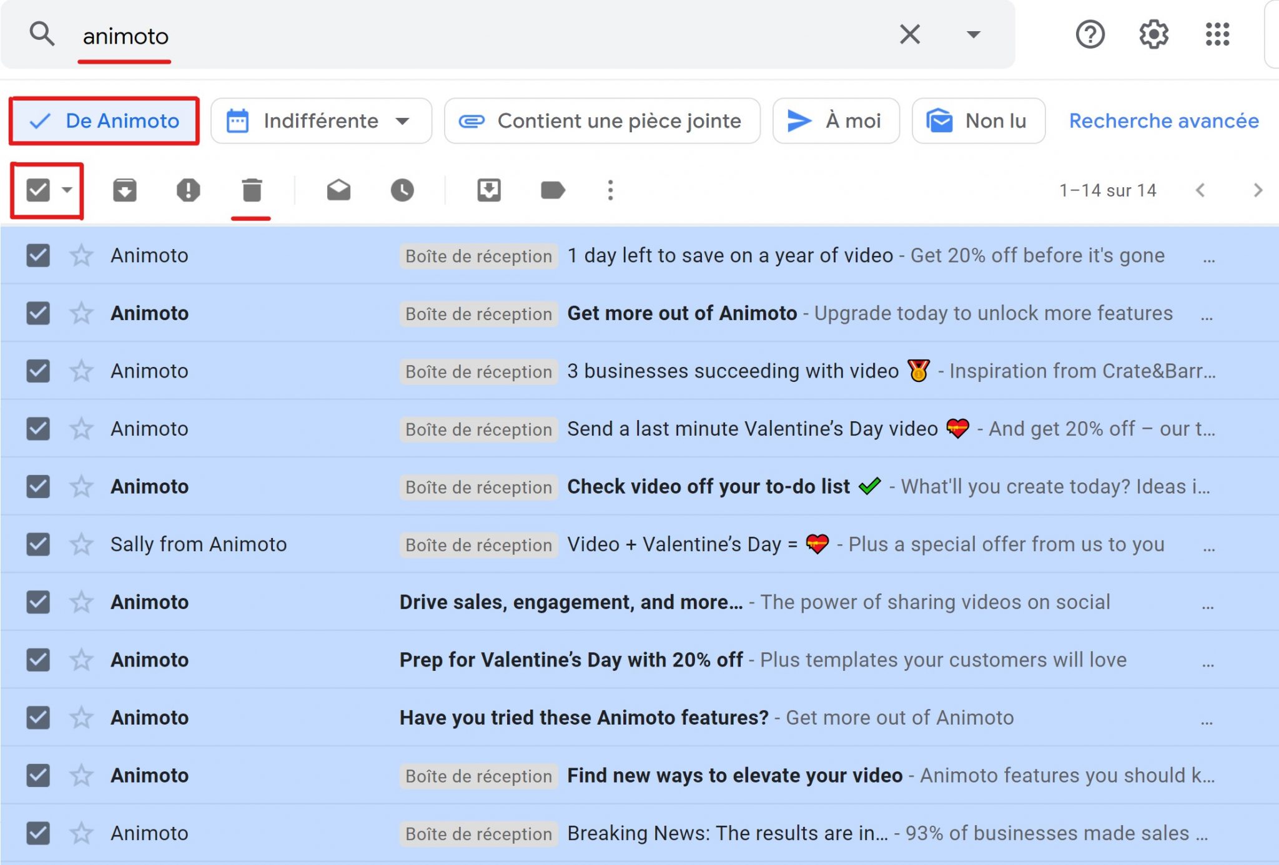1279x865 pixels.
Task: Go to the older page arrow
Action: coord(1257,190)
